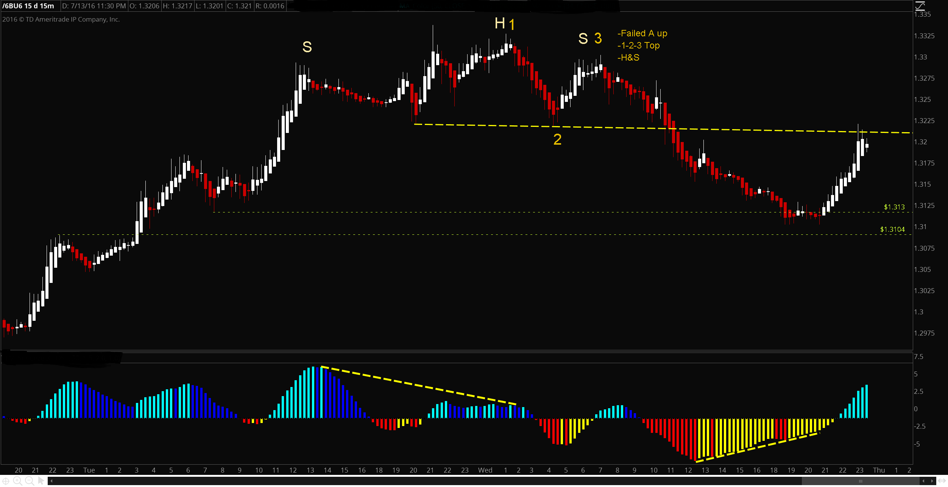Click the /6BU6 15 d 15m symbol label

[x=28, y=6]
